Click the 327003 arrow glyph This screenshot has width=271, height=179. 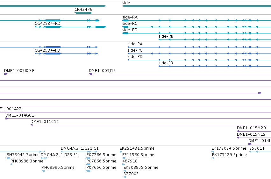(125, 177)
